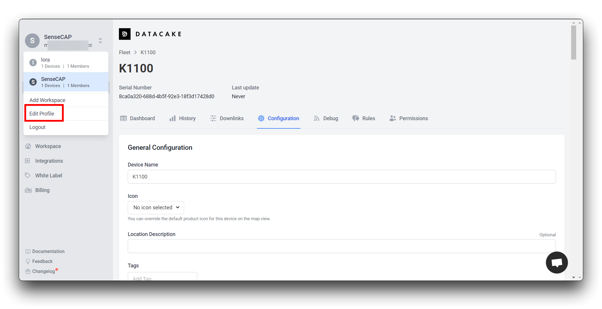Open the Workspace sidebar item

coord(48,146)
